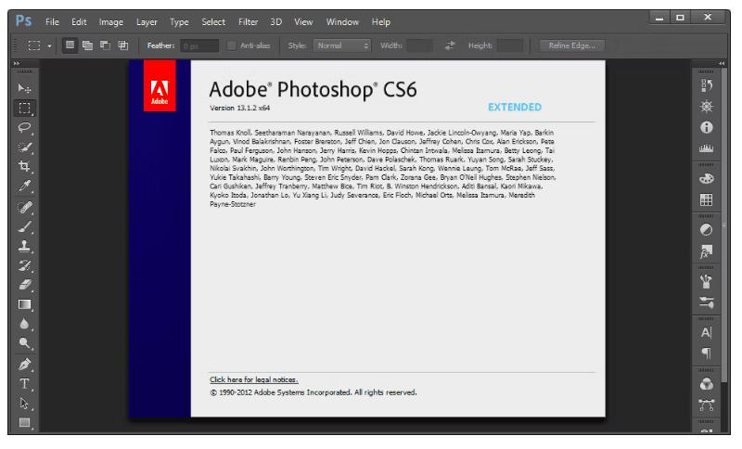Open the Filter menu
The image size is (742, 449).
(248, 20)
